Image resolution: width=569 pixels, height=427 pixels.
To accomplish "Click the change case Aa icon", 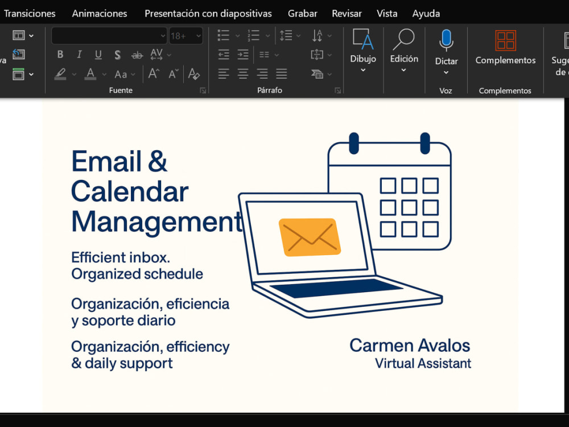I will tap(121, 75).
